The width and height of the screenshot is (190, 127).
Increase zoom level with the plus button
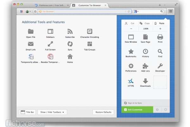[160, 29]
